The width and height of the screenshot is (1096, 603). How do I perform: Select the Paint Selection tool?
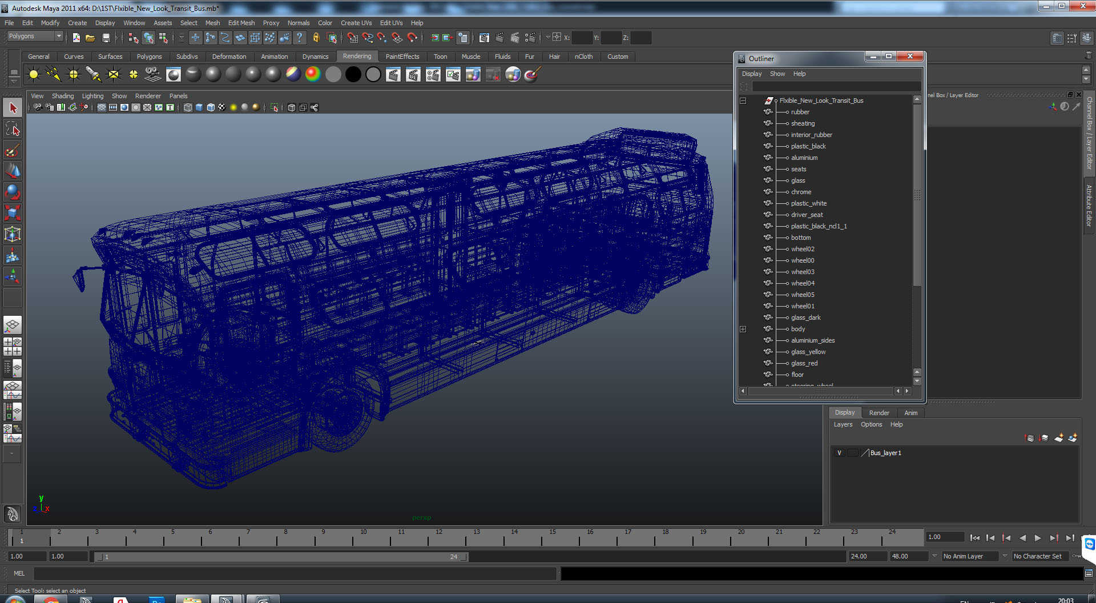coord(13,151)
